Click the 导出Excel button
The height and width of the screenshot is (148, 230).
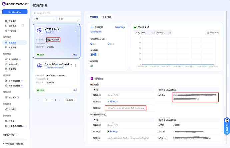point(212,33)
